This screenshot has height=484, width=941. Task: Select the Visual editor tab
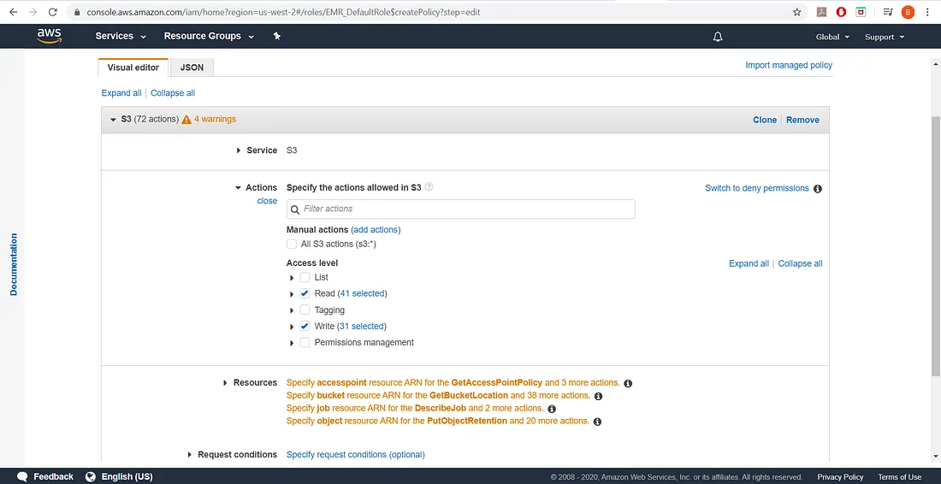point(133,68)
